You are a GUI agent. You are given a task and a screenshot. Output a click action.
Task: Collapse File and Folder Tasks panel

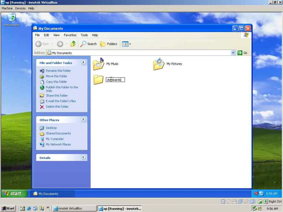[x=83, y=62]
